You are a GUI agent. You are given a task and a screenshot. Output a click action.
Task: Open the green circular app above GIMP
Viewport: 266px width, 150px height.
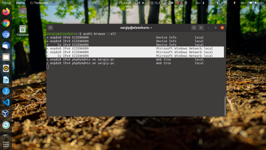(6, 125)
